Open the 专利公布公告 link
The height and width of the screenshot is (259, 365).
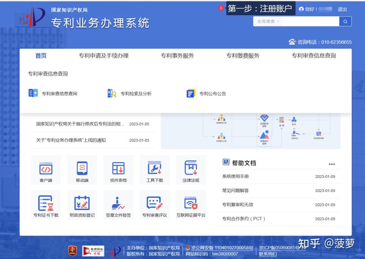tap(213, 94)
